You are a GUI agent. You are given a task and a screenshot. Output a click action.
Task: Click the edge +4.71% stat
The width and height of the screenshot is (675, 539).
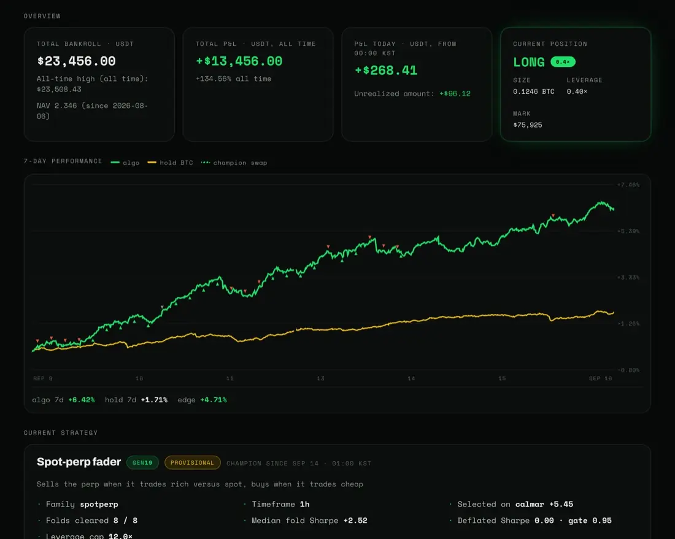(x=202, y=400)
